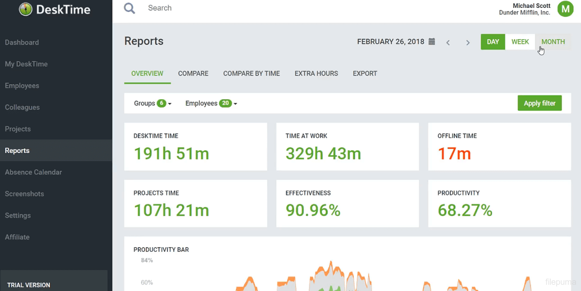581x291 pixels.
Task: Expand the Groups filter dropdown
Action: (152, 103)
